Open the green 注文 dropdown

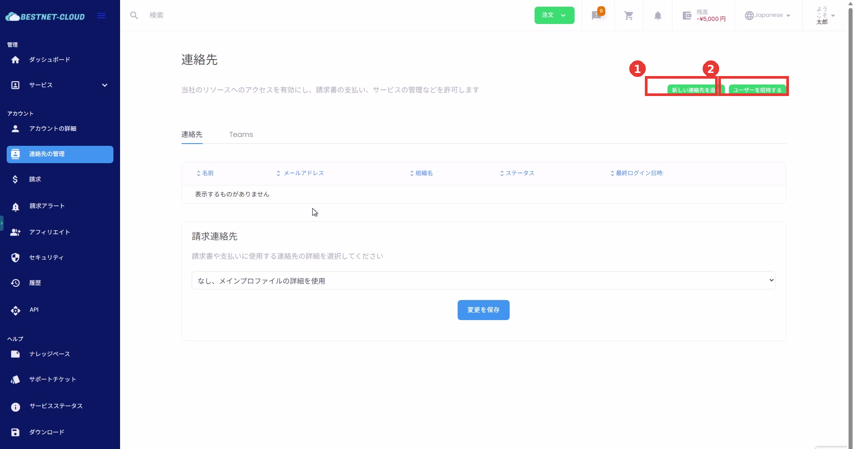coord(554,15)
